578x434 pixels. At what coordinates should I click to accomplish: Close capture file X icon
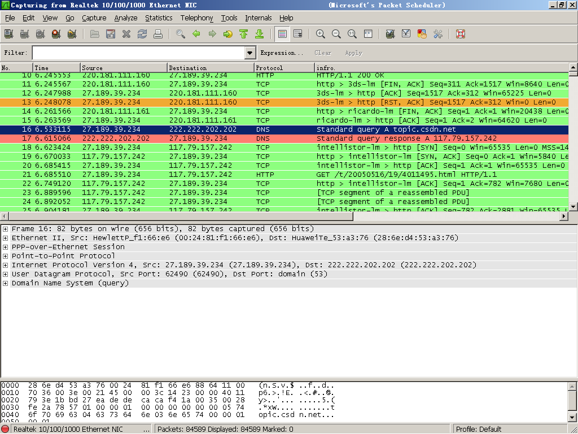[126, 34]
